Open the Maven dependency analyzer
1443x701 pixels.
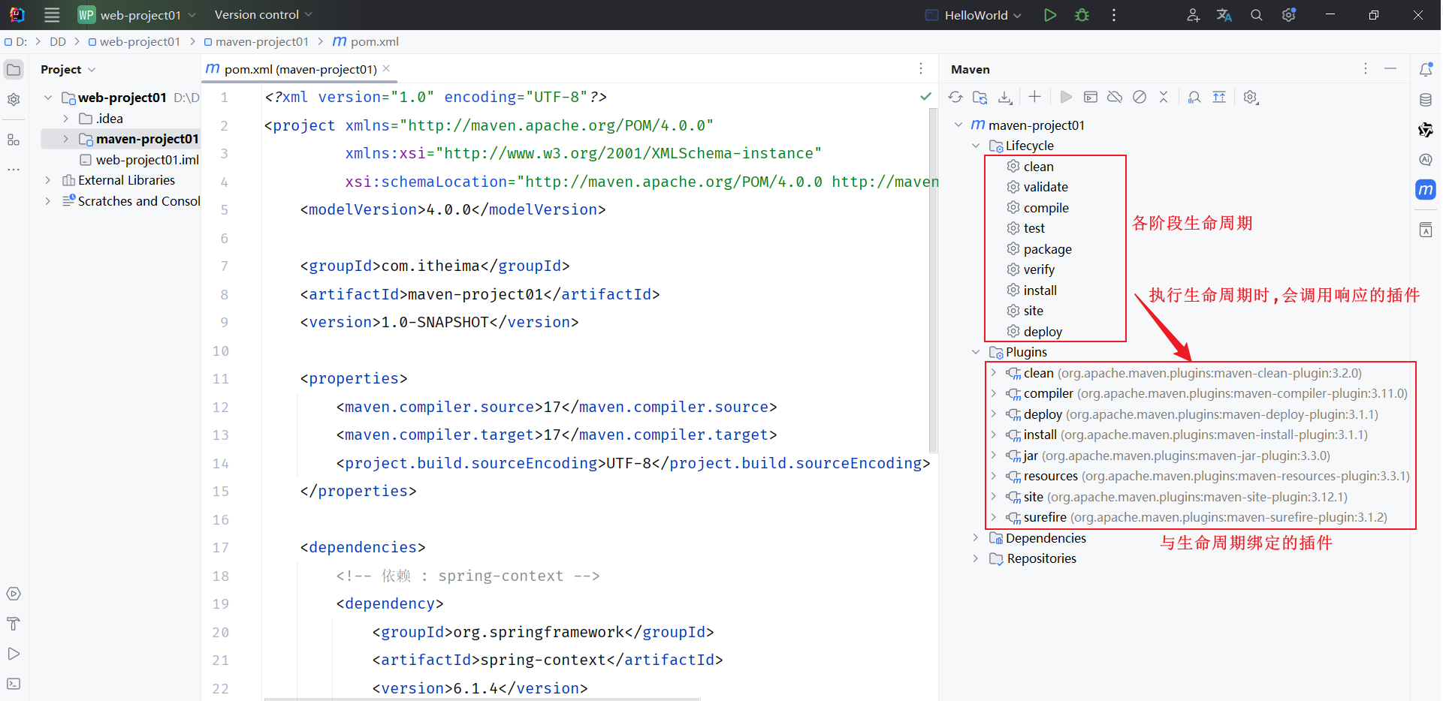tap(1194, 97)
